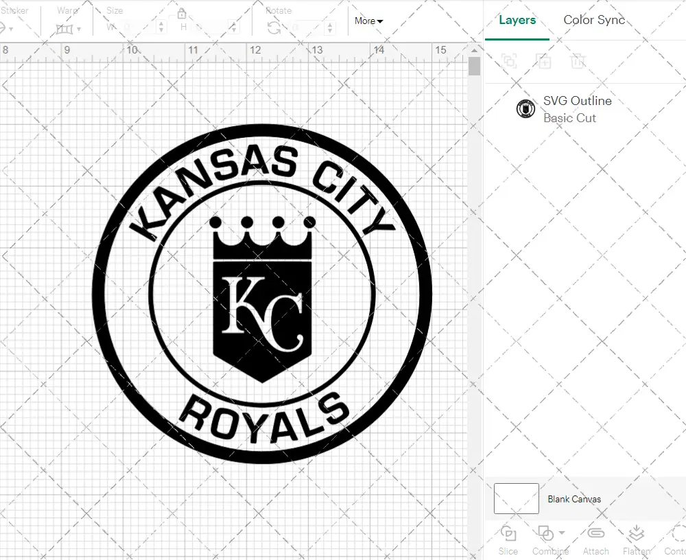Select the SVG Outline layer thumbnail

point(525,108)
